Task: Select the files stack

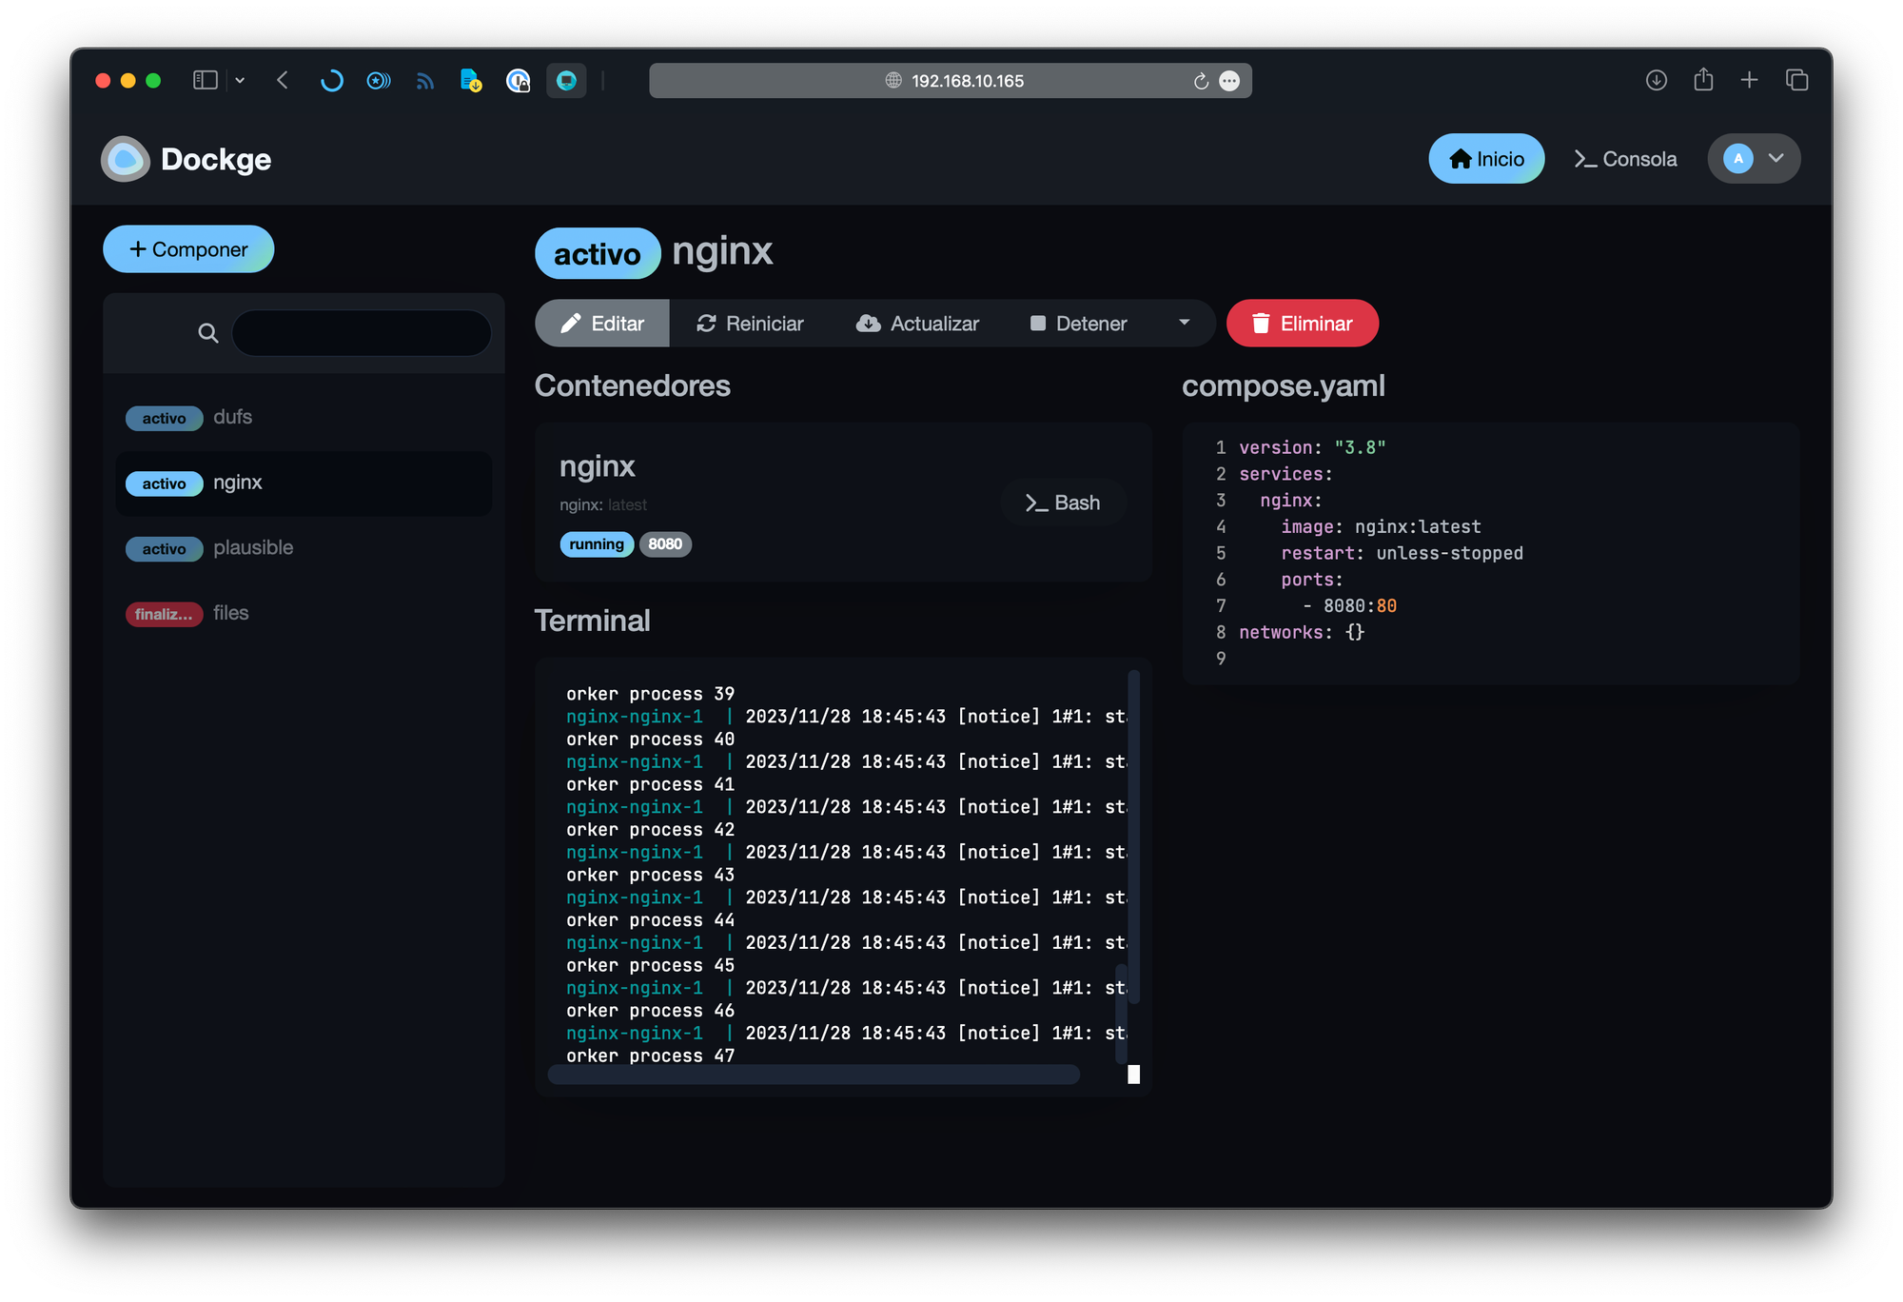Action: (304, 614)
